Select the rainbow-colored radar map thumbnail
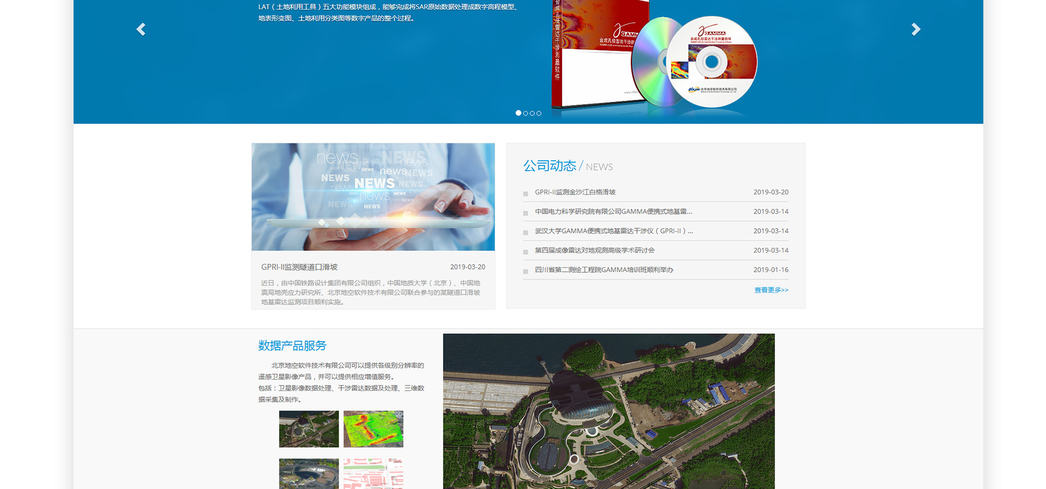This screenshot has width=1046, height=489. (x=373, y=429)
